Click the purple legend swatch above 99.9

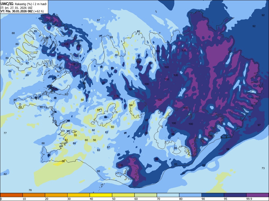pos(257,195)
